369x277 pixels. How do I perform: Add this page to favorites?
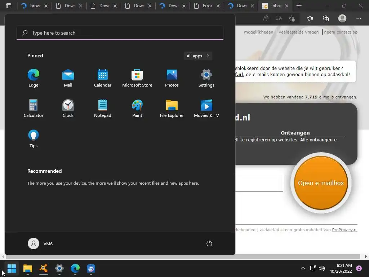(292, 18)
